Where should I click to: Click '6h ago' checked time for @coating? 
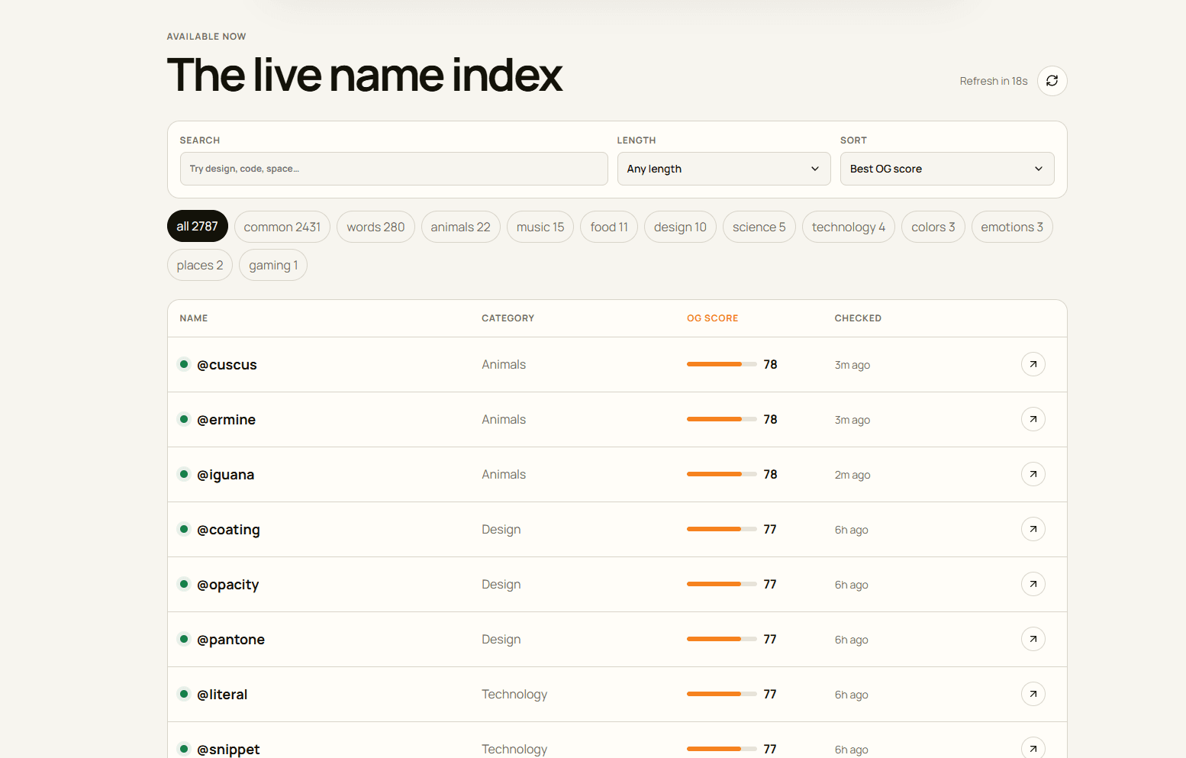852,530
